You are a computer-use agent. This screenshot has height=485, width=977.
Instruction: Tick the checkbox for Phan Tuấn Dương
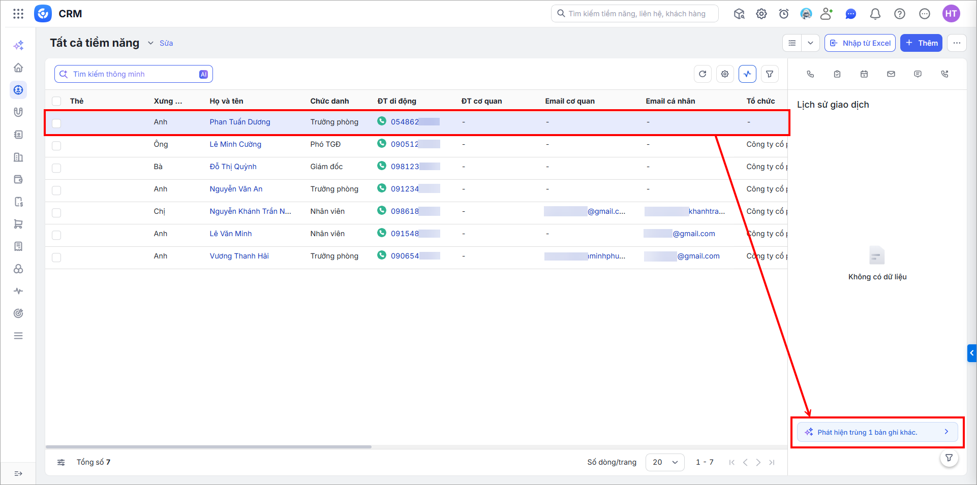56,123
